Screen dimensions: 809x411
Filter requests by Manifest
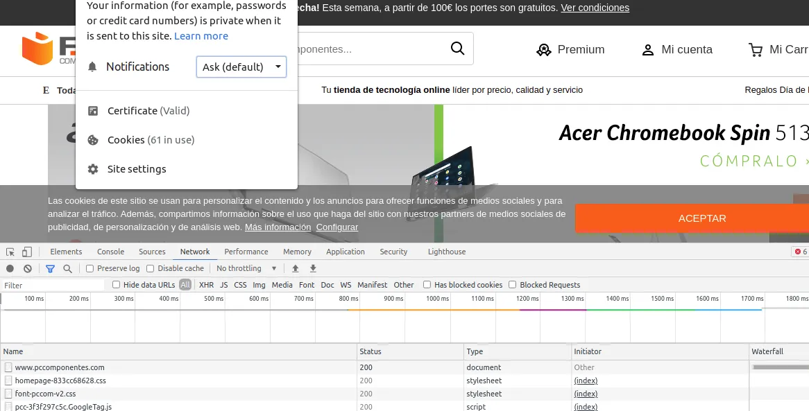(x=373, y=285)
